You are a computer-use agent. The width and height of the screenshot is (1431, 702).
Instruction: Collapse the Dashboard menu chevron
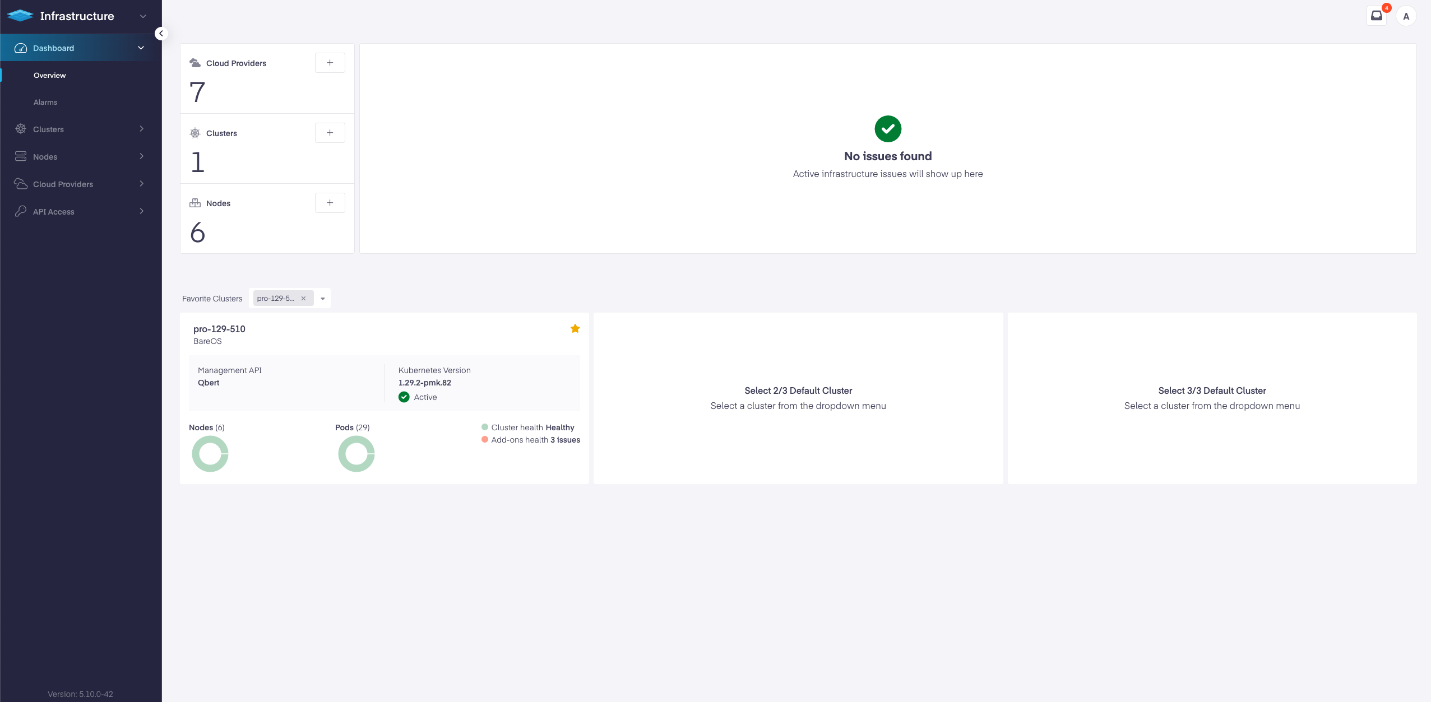(x=141, y=48)
